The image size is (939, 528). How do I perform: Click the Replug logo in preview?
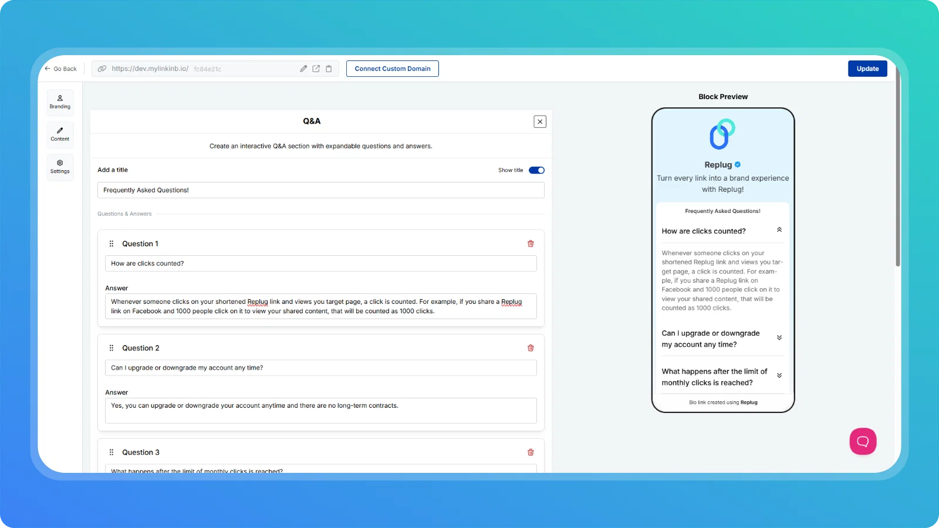(x=722, y=134)
